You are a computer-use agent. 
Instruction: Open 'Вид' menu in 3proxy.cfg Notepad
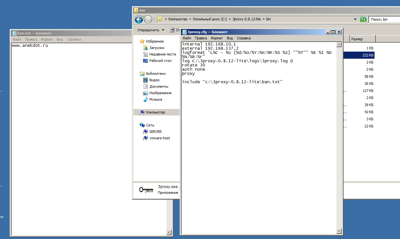tap(230, 38)
